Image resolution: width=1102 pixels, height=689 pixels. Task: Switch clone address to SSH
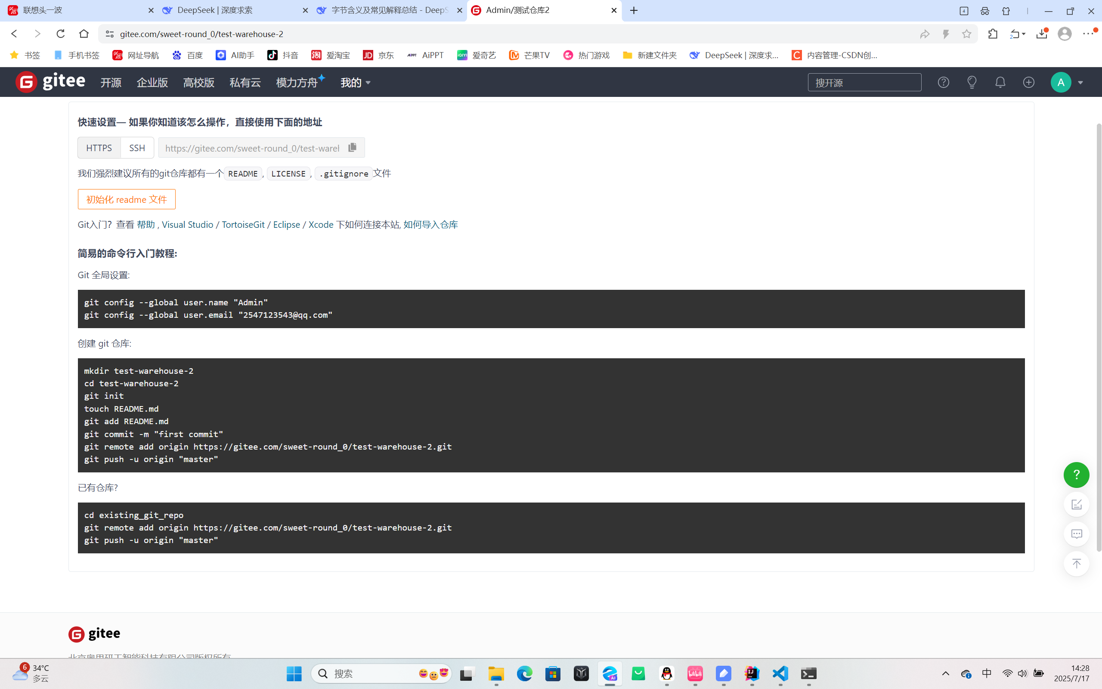coord(137,148)
